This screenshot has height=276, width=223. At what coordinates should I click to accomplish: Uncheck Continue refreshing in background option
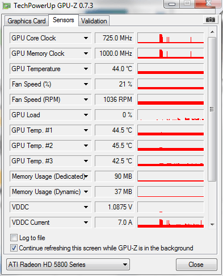[14, 248]
